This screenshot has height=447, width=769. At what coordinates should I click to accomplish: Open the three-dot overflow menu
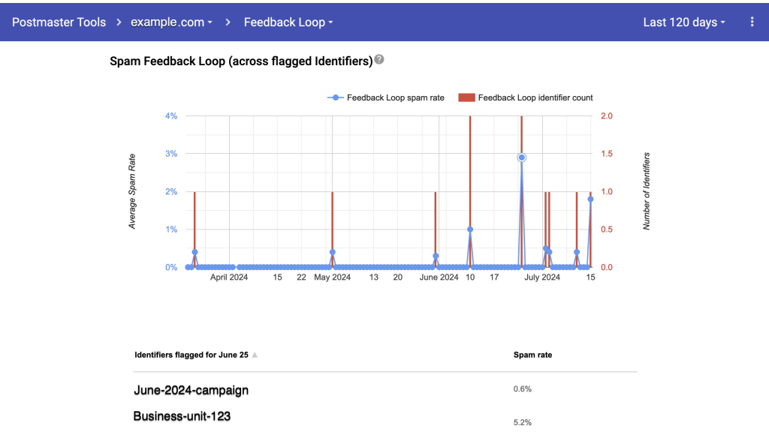click(x=752, y=22)
